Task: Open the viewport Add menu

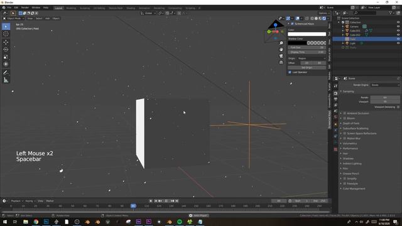Action: pos(48,18)
